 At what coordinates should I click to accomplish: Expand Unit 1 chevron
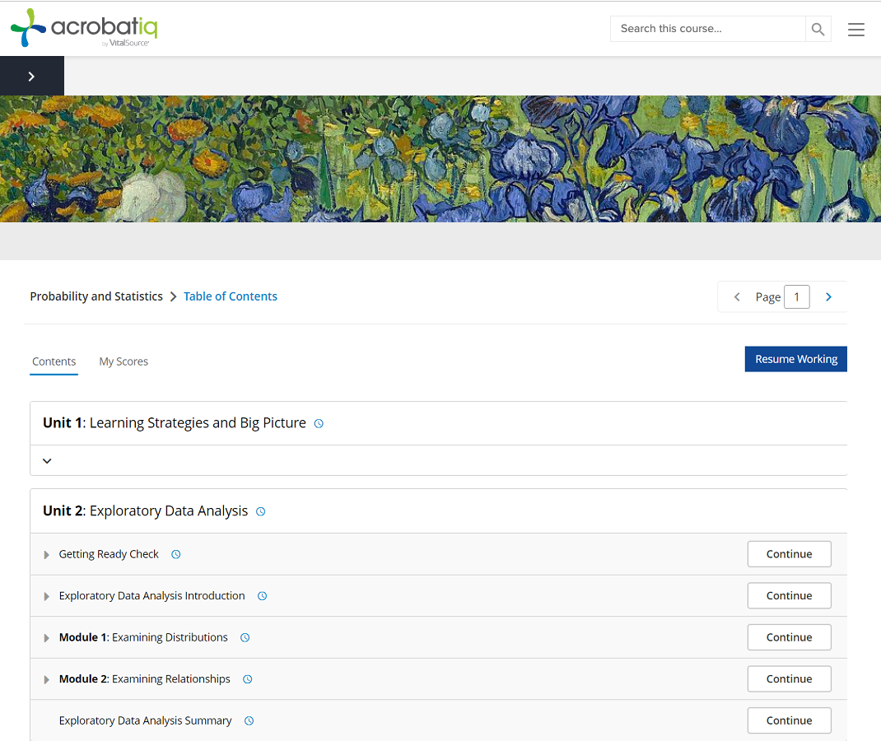(47, 461)
